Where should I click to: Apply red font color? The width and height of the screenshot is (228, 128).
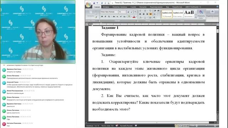134,17
